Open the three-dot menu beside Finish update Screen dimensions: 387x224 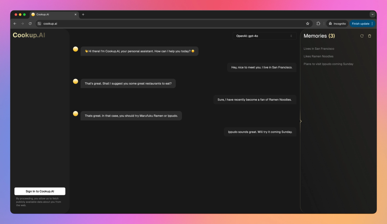coord(372,24)
